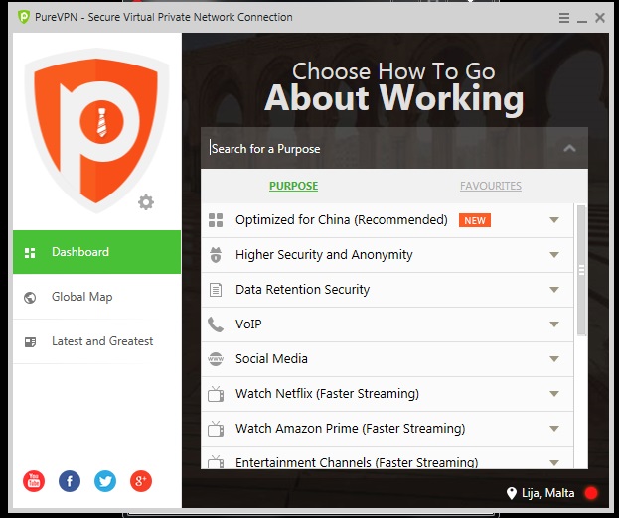Close the PureVPN window
Image resolution: width=619 pixels, height=518 pixels.
[x=600, y=18]
